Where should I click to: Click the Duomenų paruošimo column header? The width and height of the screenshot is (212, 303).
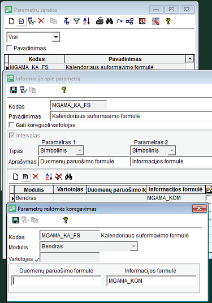(116, 189)
